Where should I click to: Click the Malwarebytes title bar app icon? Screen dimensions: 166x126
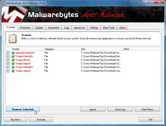(3, 3)
